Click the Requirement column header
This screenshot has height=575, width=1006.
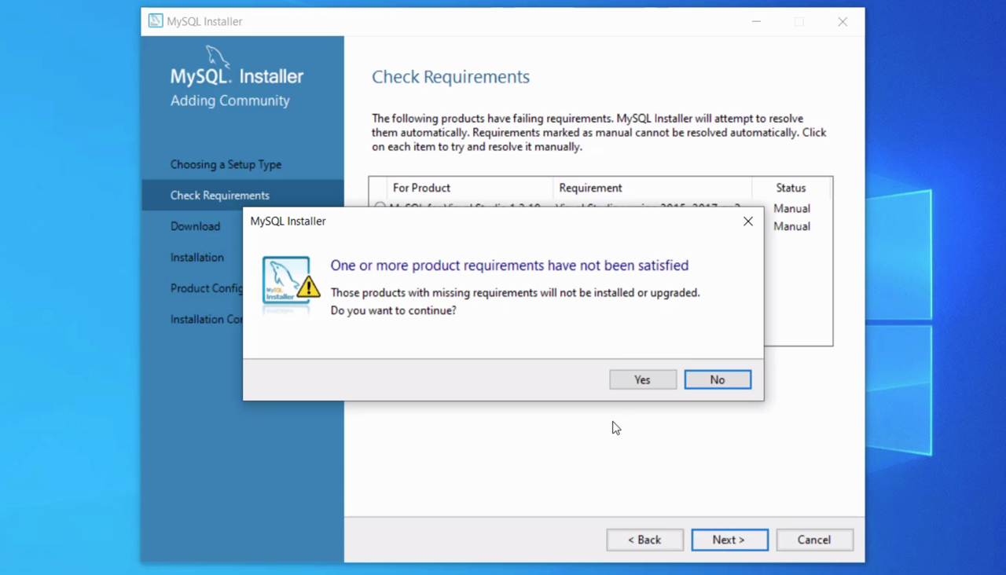(x=590, y=188)
